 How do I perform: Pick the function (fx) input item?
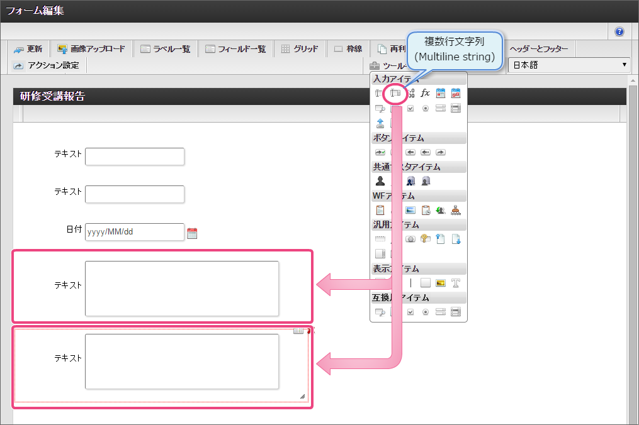[x=426, y=93]
